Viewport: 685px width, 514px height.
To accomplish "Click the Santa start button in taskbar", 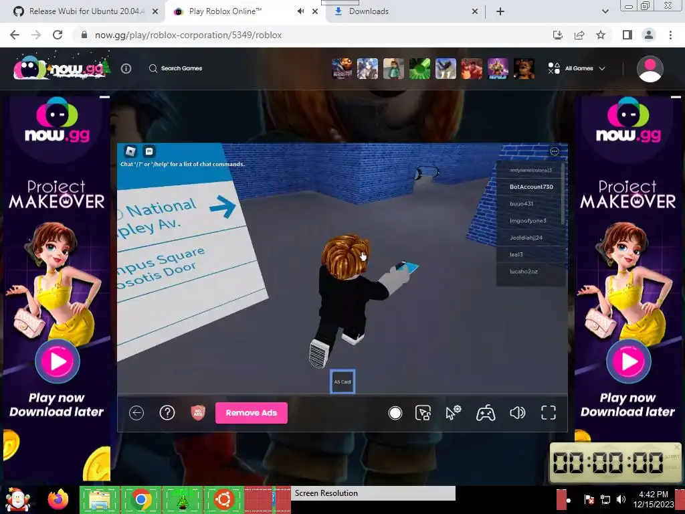I will (x=17, y=499).
